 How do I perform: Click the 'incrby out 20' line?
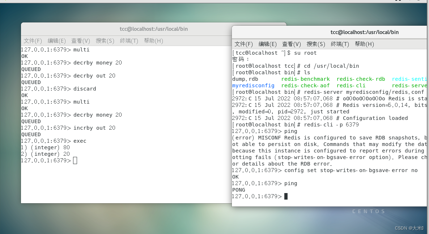68,128
